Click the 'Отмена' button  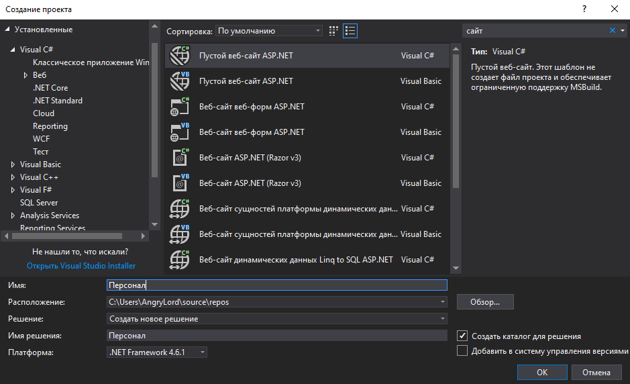click(596, 373)
